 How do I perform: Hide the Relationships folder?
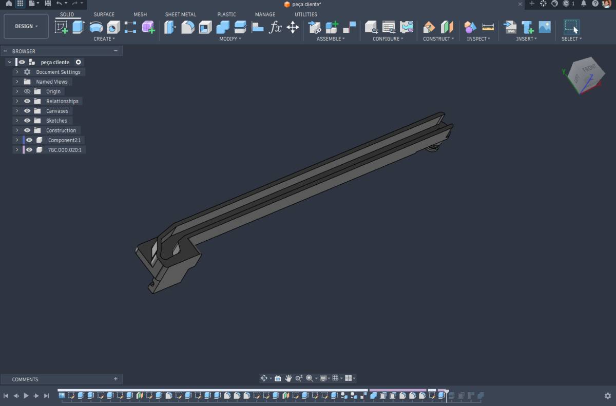[27, 101]
